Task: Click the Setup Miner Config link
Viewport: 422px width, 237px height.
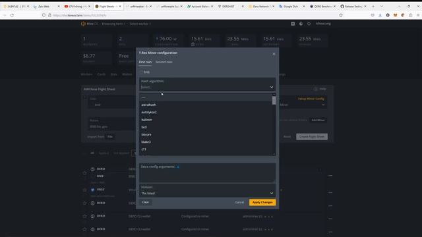Action: 311,99
